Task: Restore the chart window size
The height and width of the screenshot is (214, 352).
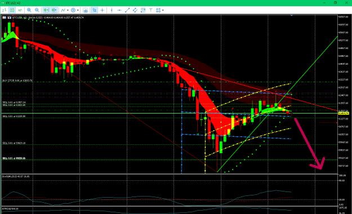Action: coord(335,3)
